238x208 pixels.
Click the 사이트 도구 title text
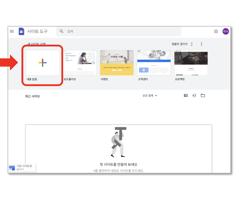click(x=37, y=31)
